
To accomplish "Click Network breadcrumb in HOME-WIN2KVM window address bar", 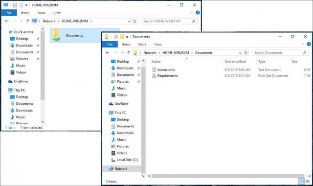I will click(49, 21).
